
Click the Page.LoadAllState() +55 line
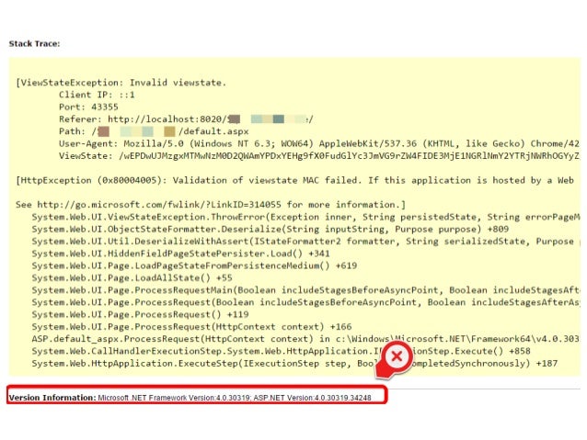[132, 278]
